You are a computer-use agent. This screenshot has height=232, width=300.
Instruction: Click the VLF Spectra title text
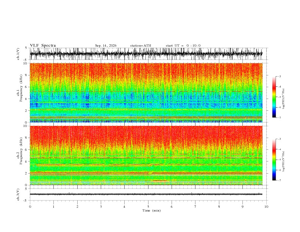pos(43,45)
